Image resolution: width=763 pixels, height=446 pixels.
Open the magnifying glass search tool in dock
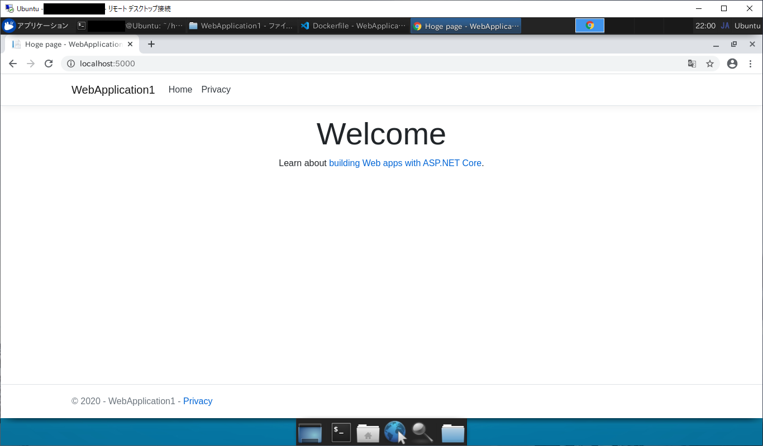[x=422, y=432]
